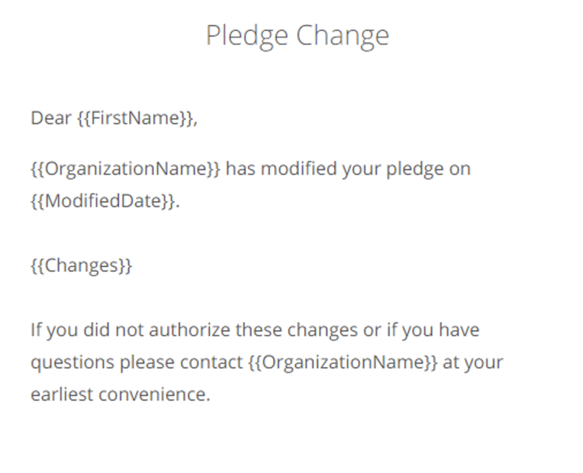Select the second {{OrganizationName}} placeholder

click(343, 362)
